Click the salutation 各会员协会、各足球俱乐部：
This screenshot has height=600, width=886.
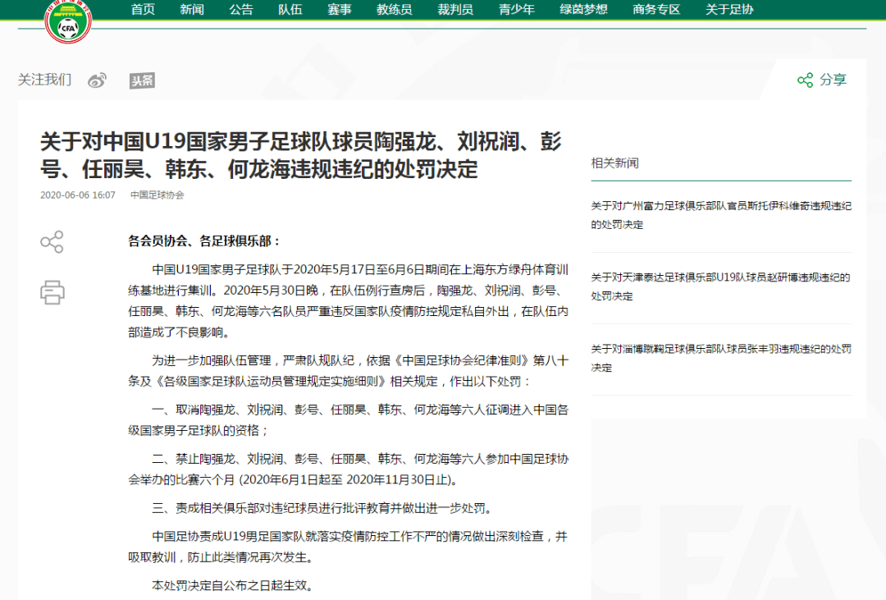(x=204, y=241)
